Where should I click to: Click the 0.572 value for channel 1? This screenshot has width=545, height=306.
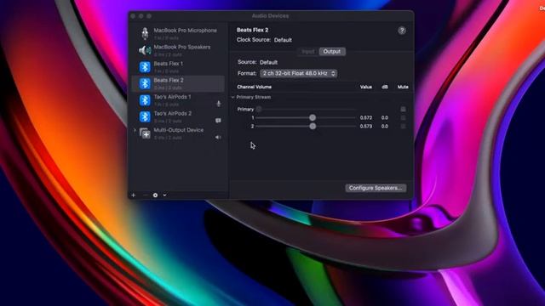click(366, 118)
